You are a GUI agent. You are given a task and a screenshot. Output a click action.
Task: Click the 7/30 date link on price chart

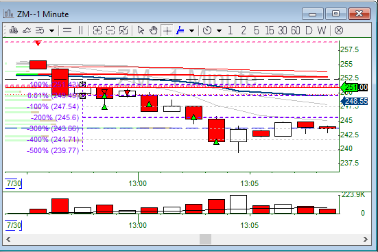pyautogui.click(x=14, y=183)
